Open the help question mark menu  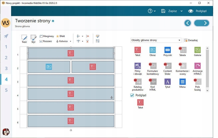[x=151, y=11]
